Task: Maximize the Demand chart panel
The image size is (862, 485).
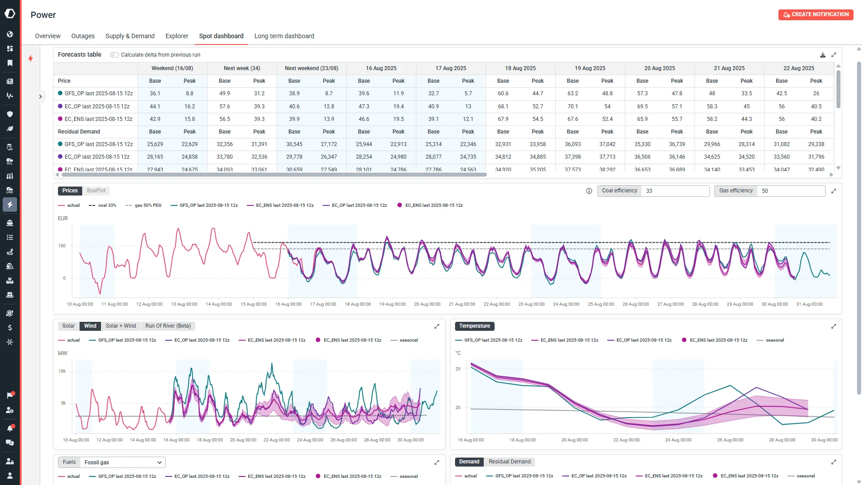Action: pos(834,462)
